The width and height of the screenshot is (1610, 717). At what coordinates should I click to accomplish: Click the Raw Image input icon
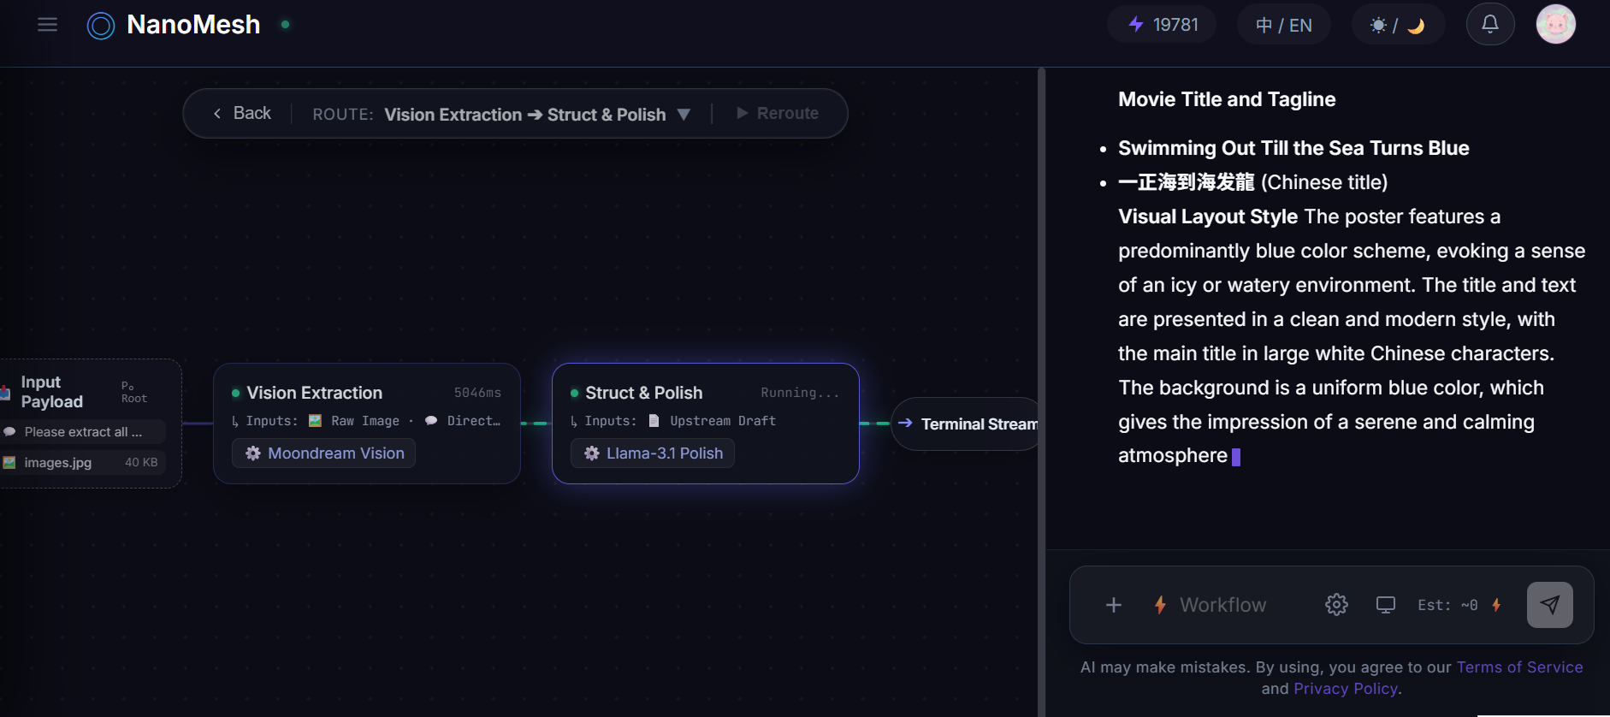(x=316, y=421)
